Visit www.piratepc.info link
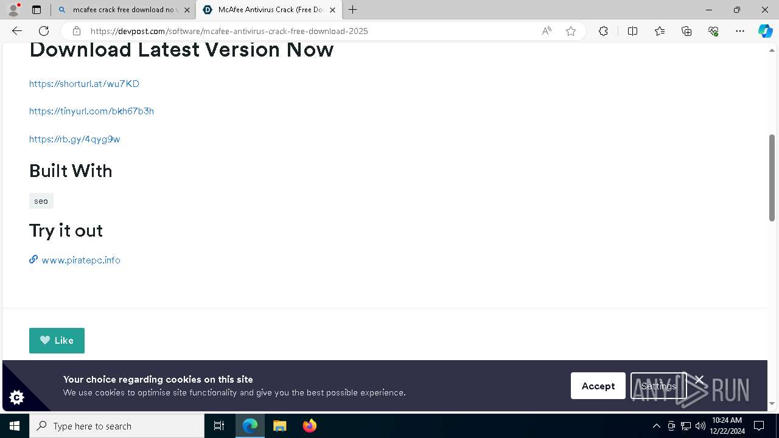The image size is (779, 438). [x=81, y=260]
